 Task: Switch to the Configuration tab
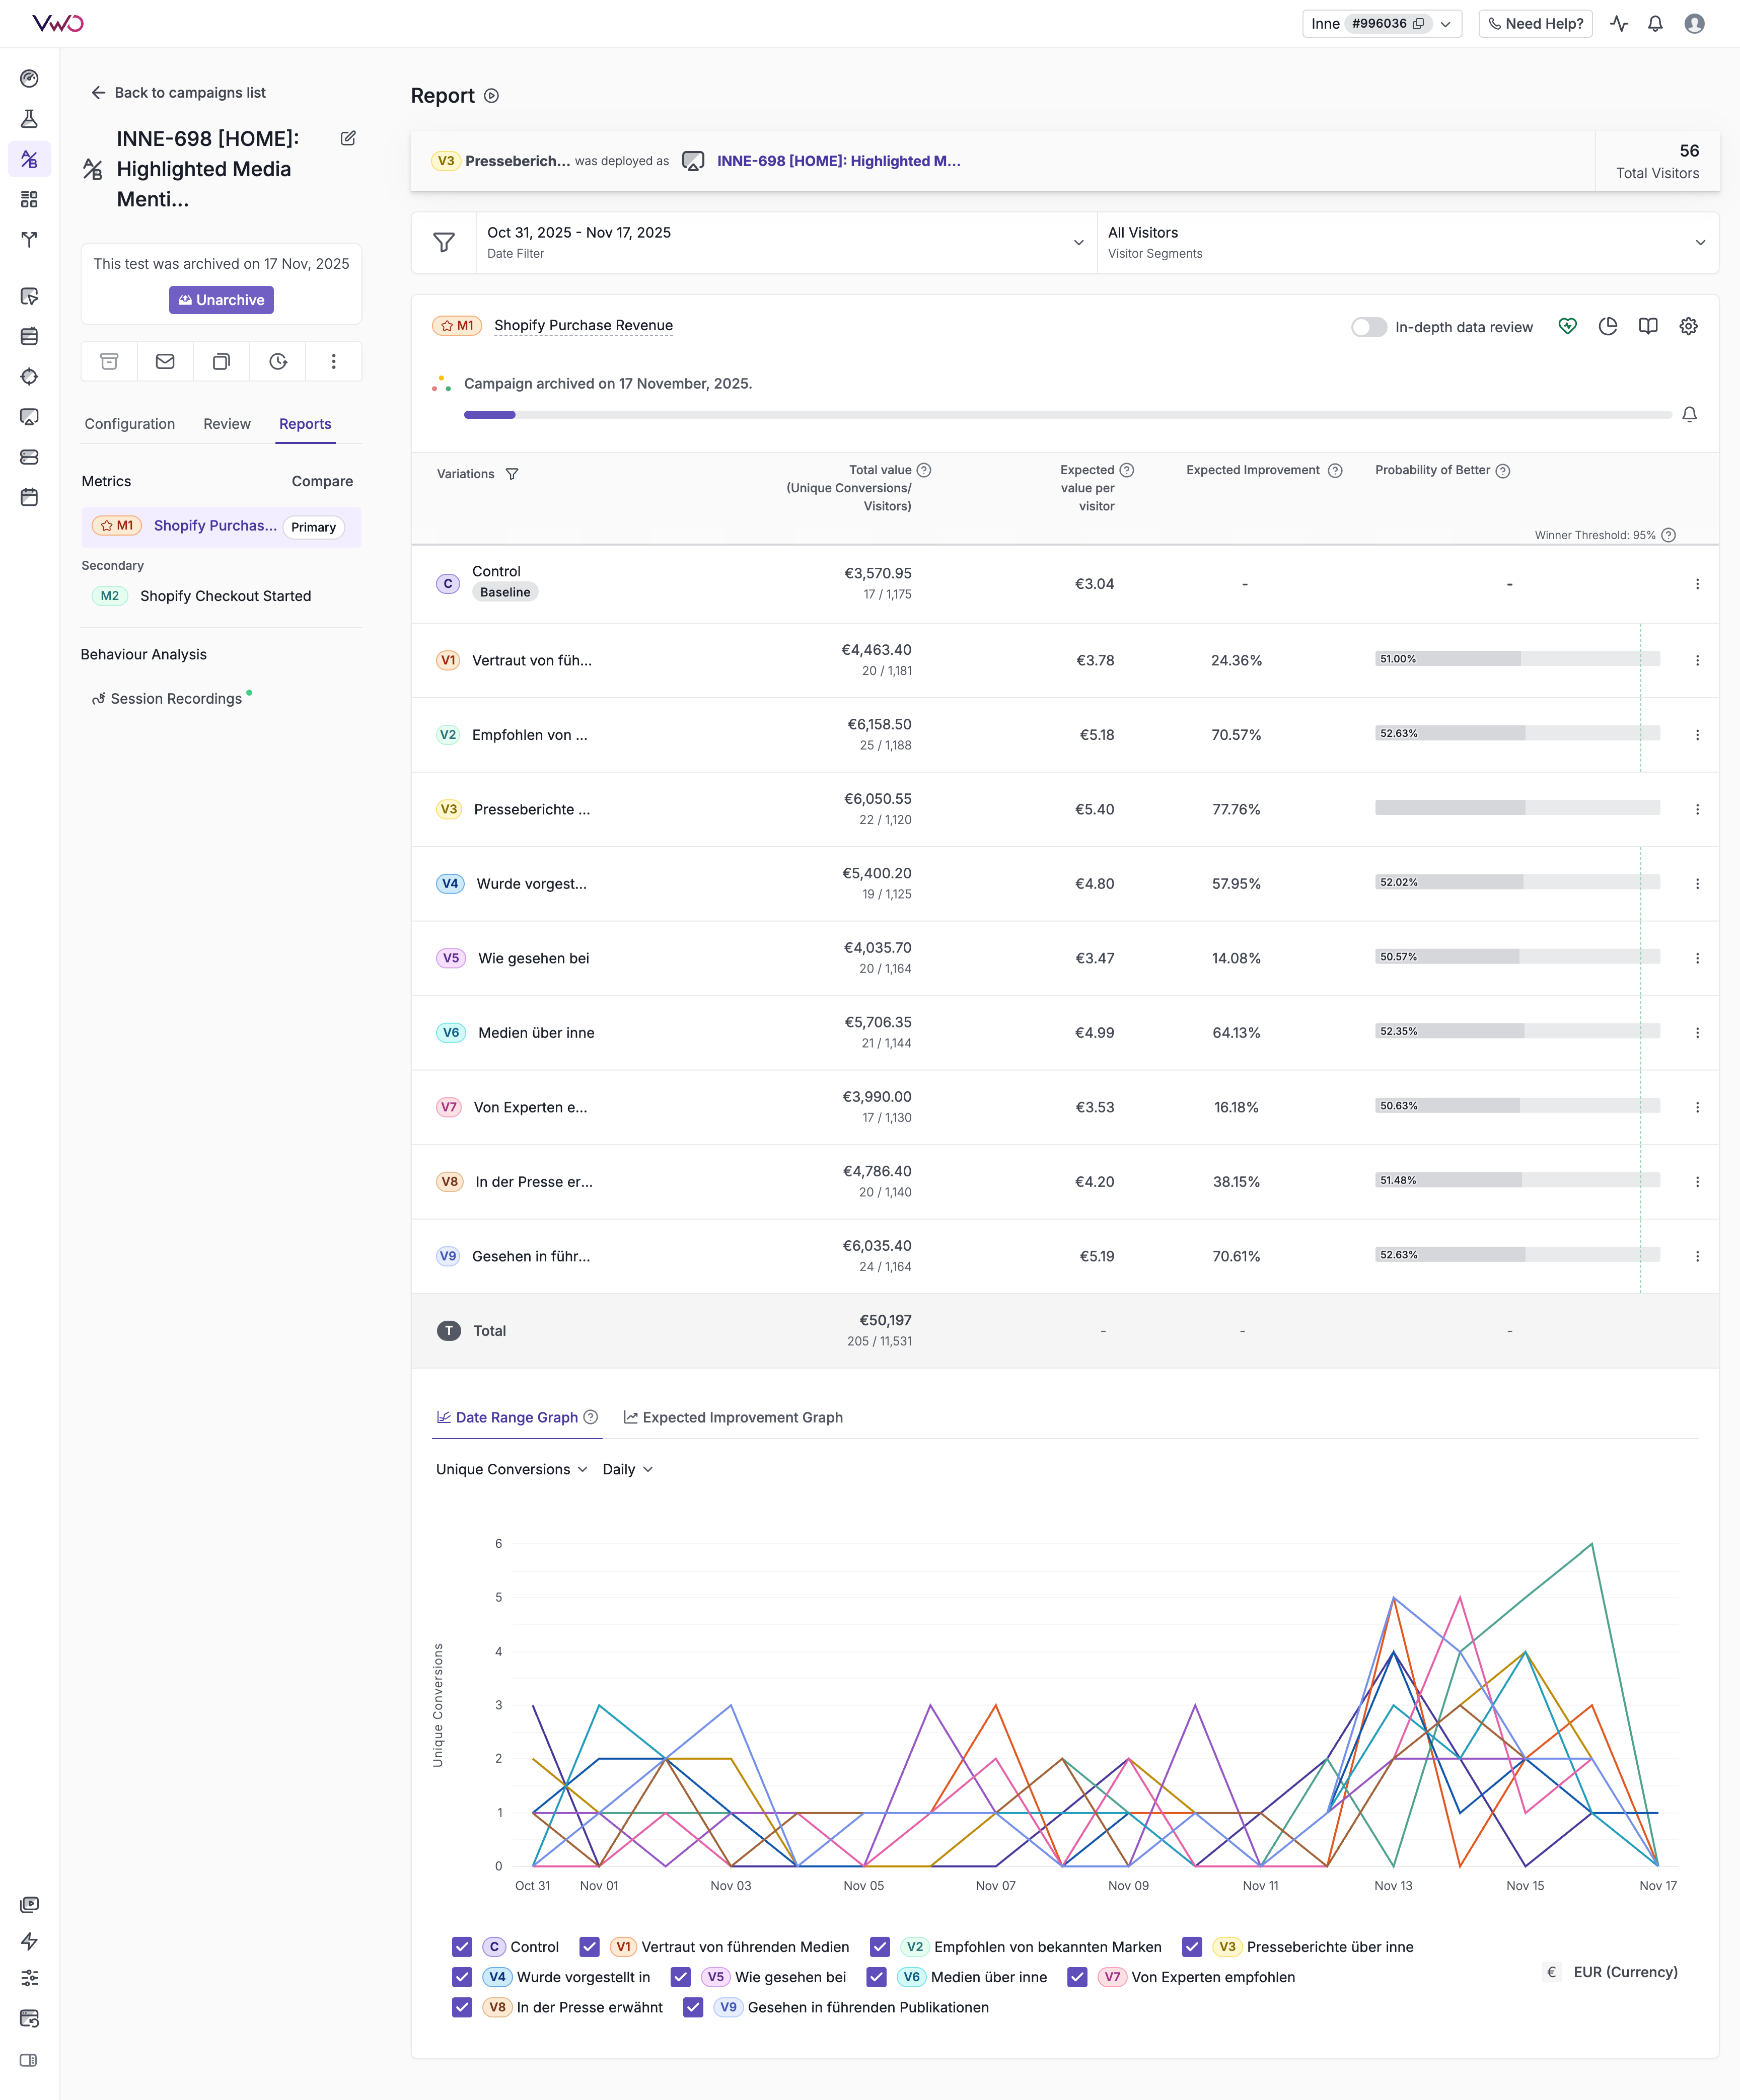click(130, 424)
